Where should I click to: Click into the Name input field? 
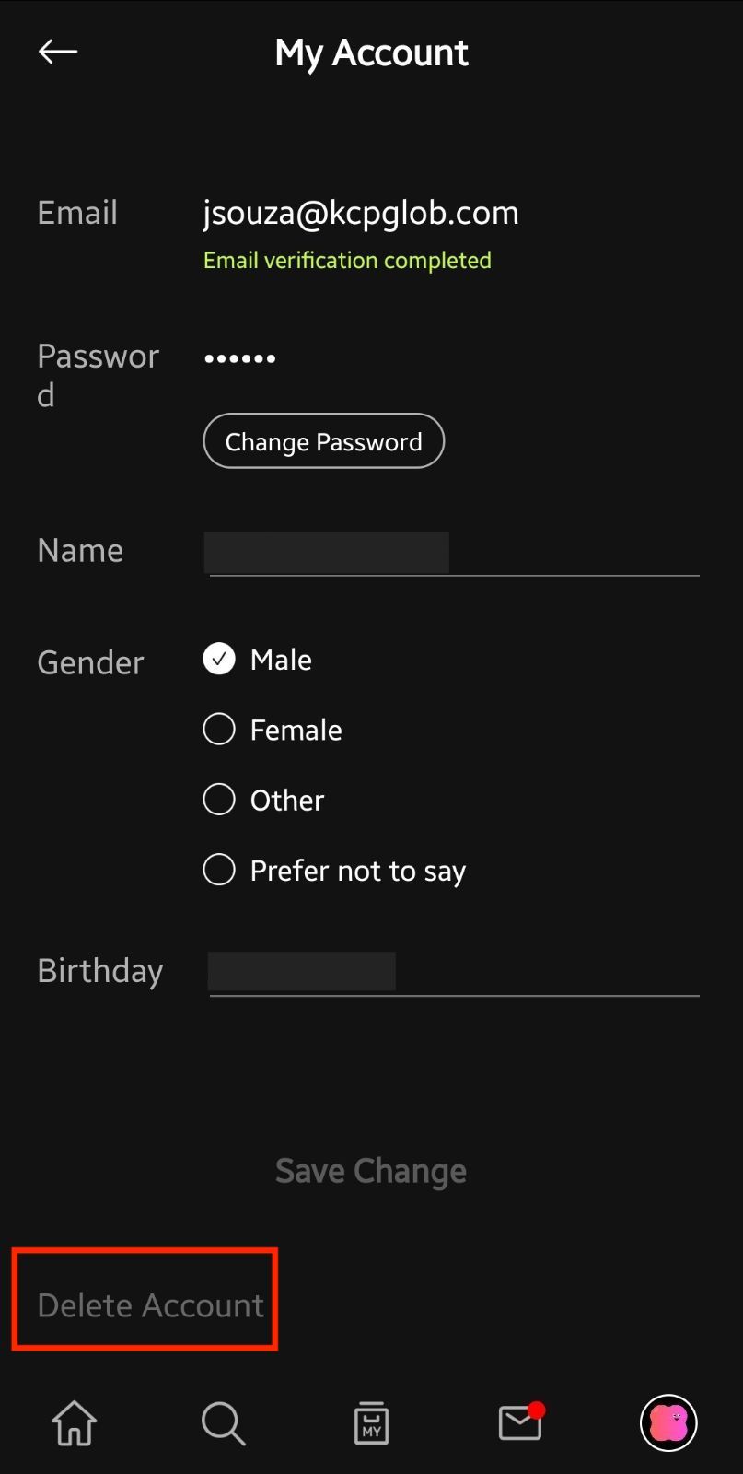327,552
